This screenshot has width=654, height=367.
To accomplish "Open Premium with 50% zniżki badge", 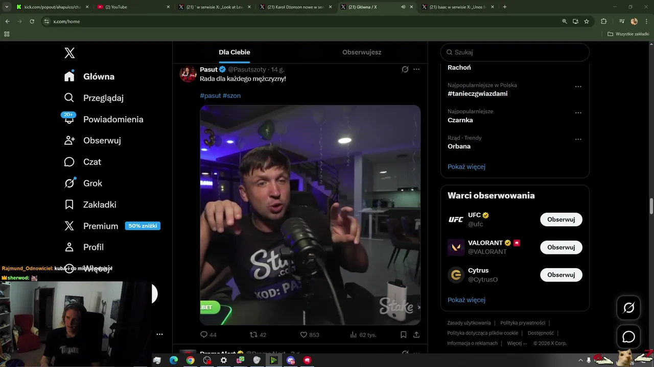I will pos(112,226).
